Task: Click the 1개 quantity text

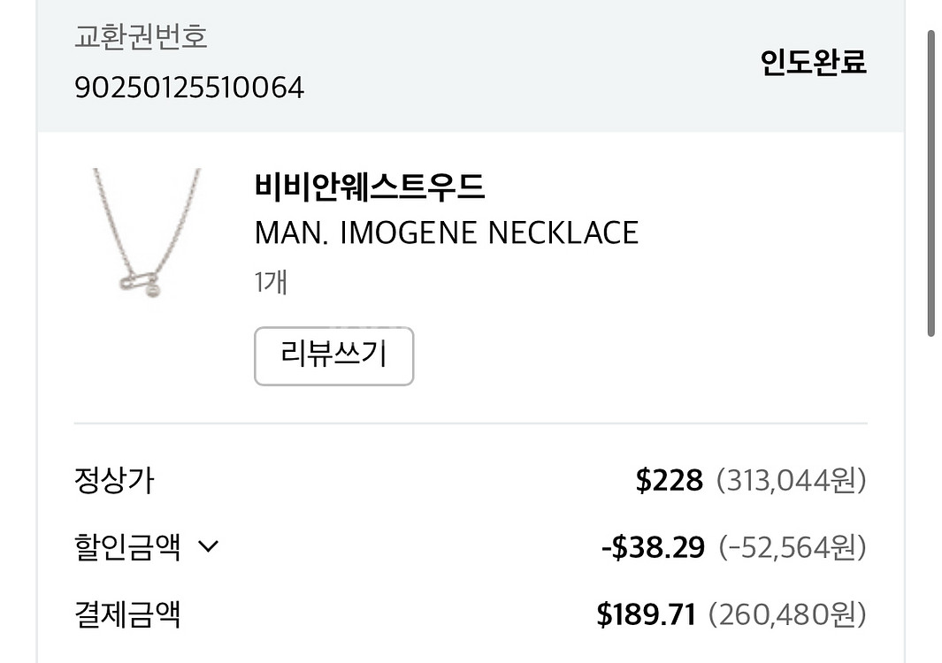Action: click(x=271, y=282)
